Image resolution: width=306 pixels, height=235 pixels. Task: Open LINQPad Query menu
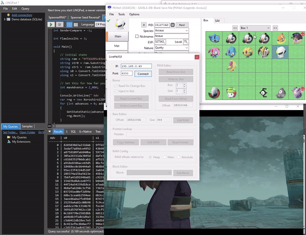tap(25, 9)
